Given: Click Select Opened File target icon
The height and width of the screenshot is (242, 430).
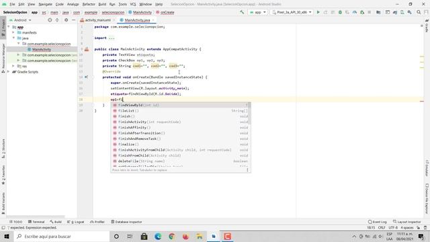Looking at the screenshot, I should [50, 20].
